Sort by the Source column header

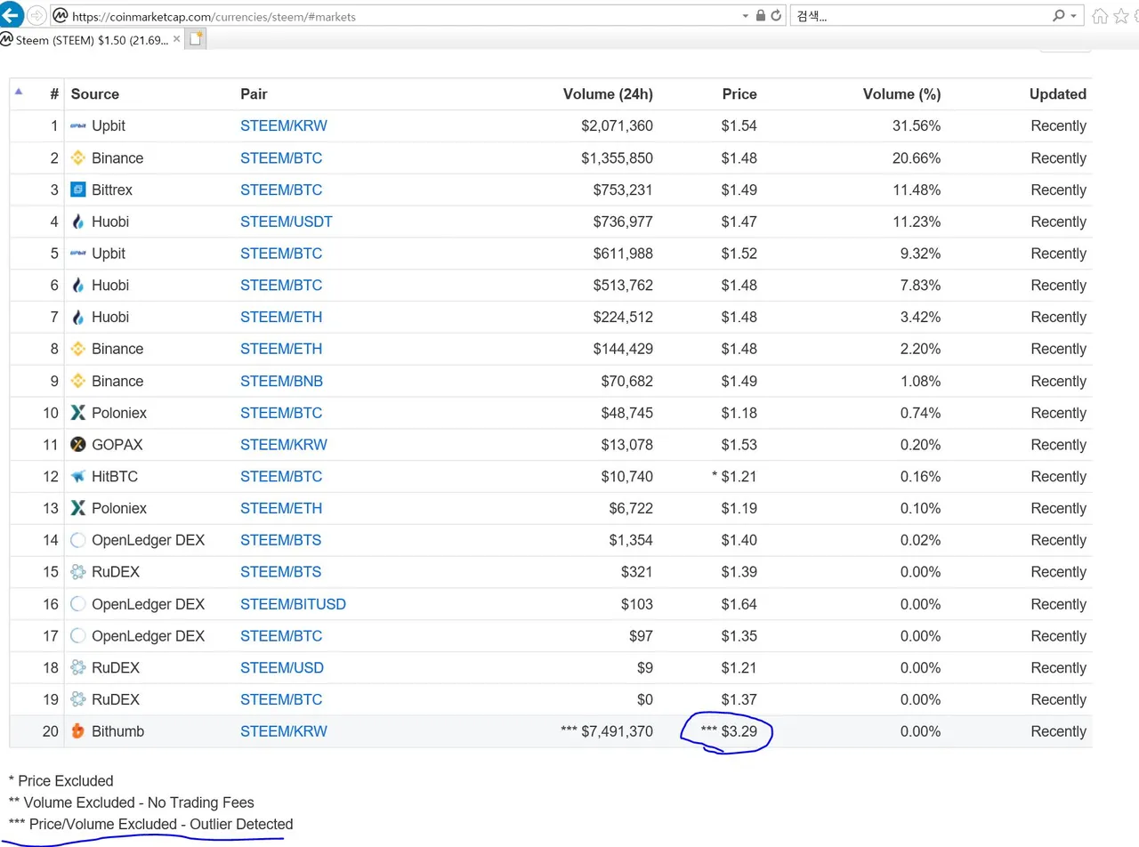click(95, 94)
